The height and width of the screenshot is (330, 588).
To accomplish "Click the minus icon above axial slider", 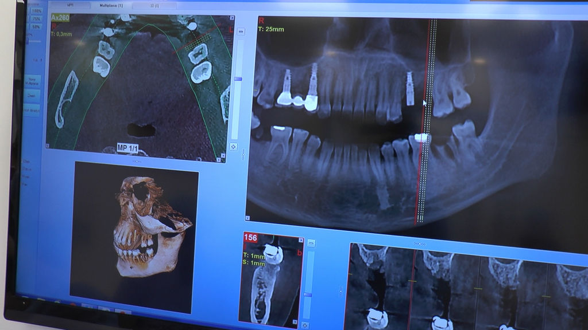I will (240, 31).
